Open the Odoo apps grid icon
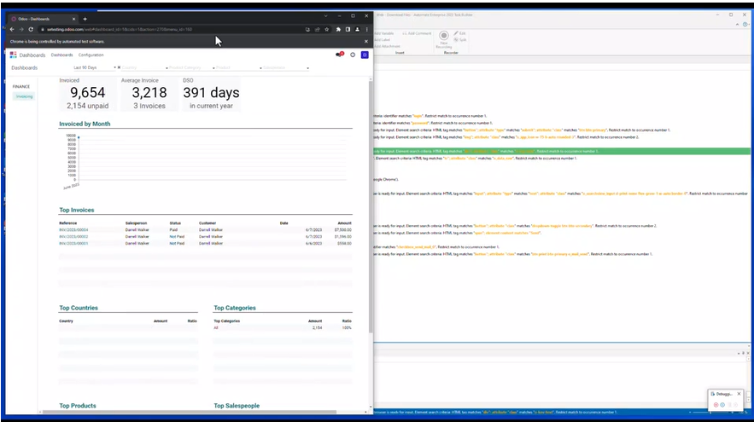 (13, 55)
